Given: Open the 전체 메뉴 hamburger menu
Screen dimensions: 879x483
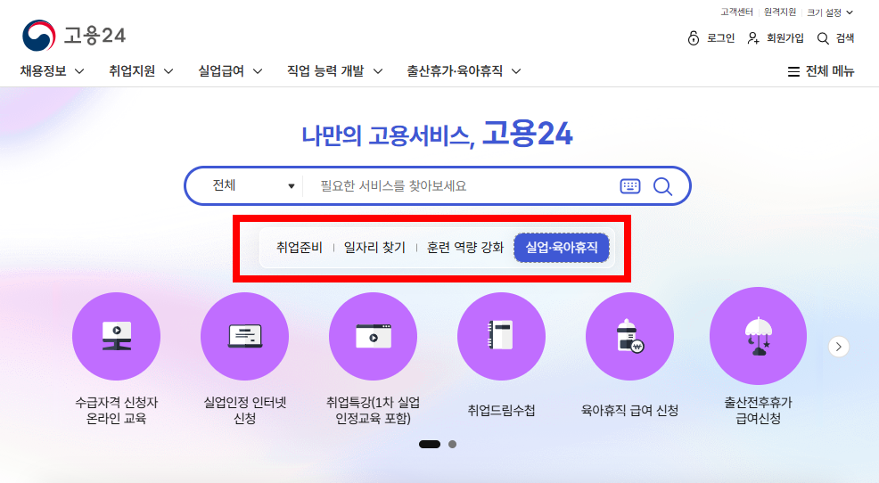Looking at the screenshot, I should pyautogui.click(x=821, y=71).
